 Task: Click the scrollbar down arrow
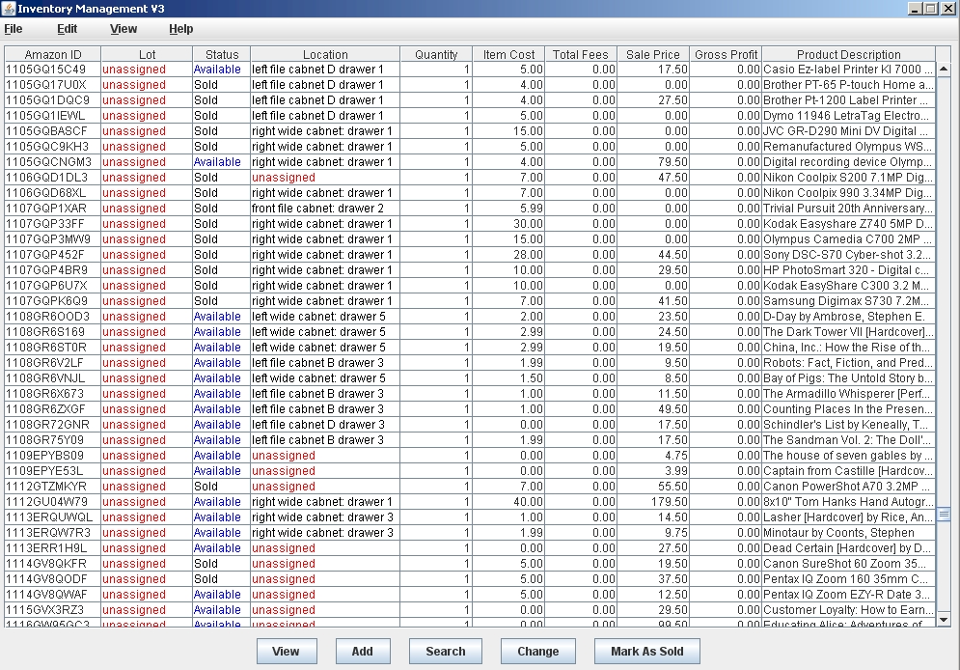click(944, 619)
